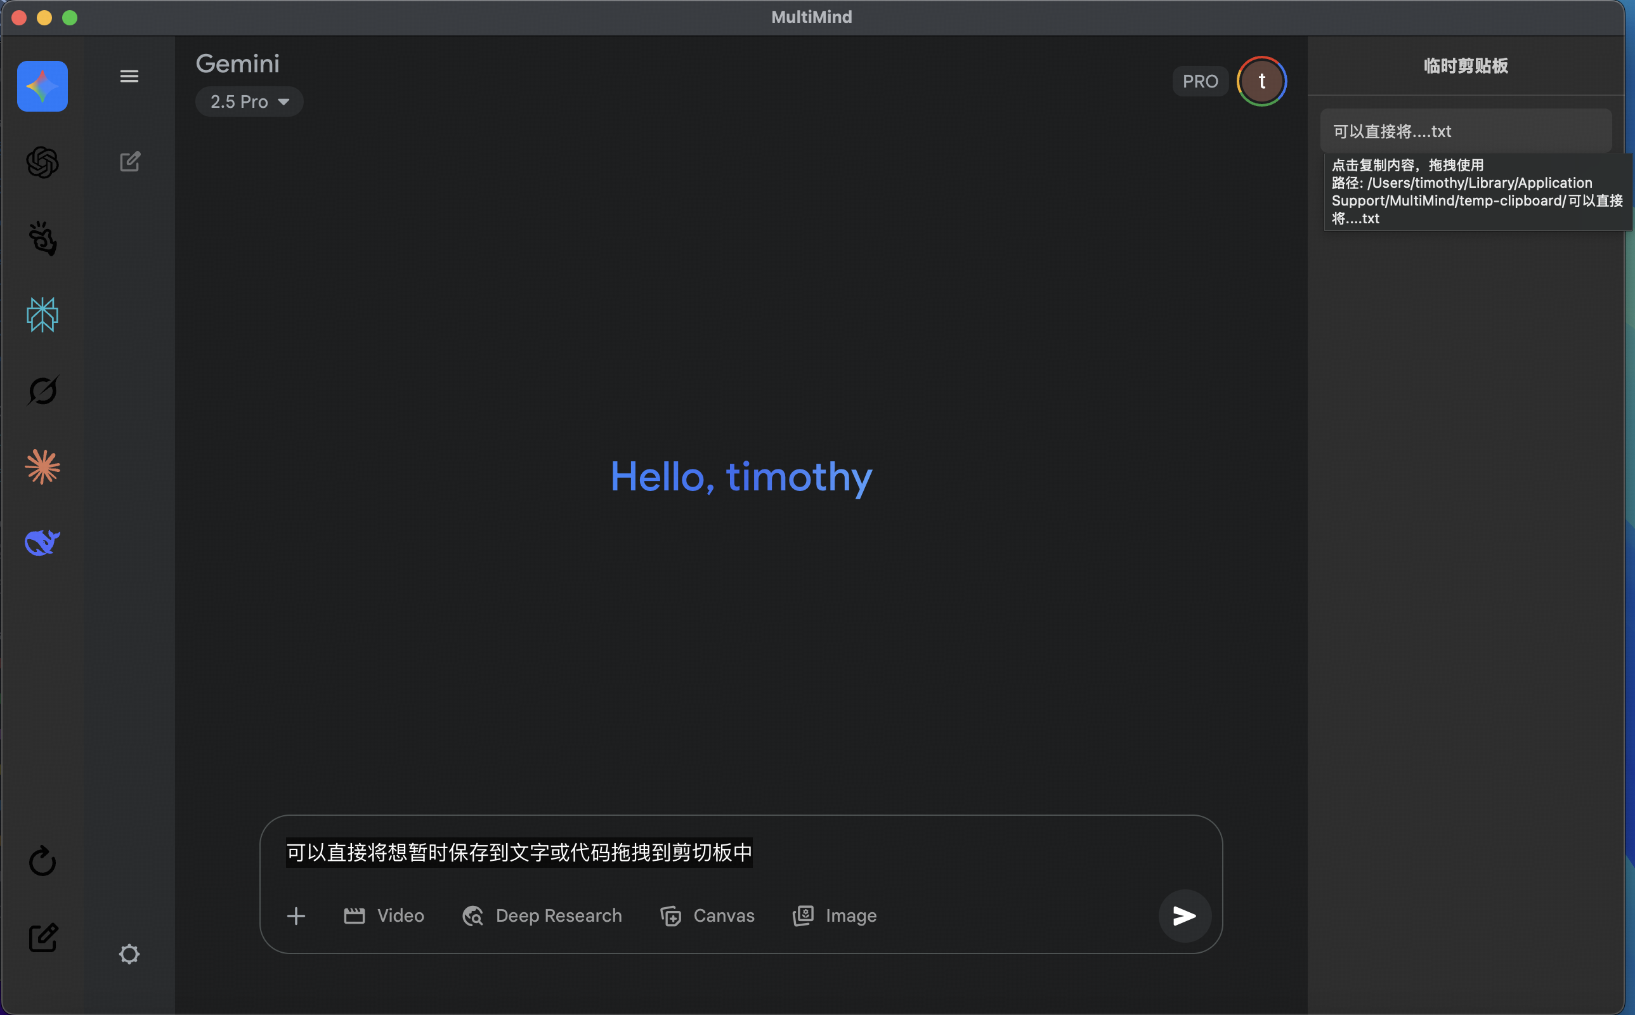This screenshot has width=1635, height=1015.
Task: Open the Perplexity sidebar icon
Action: click(42, 314)
